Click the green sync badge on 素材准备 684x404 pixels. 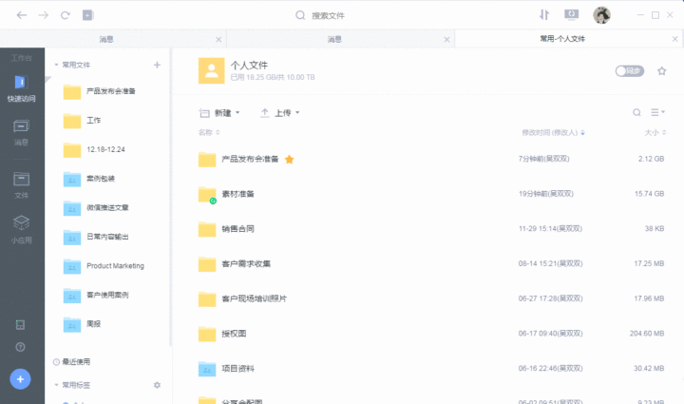pos(213,201)
